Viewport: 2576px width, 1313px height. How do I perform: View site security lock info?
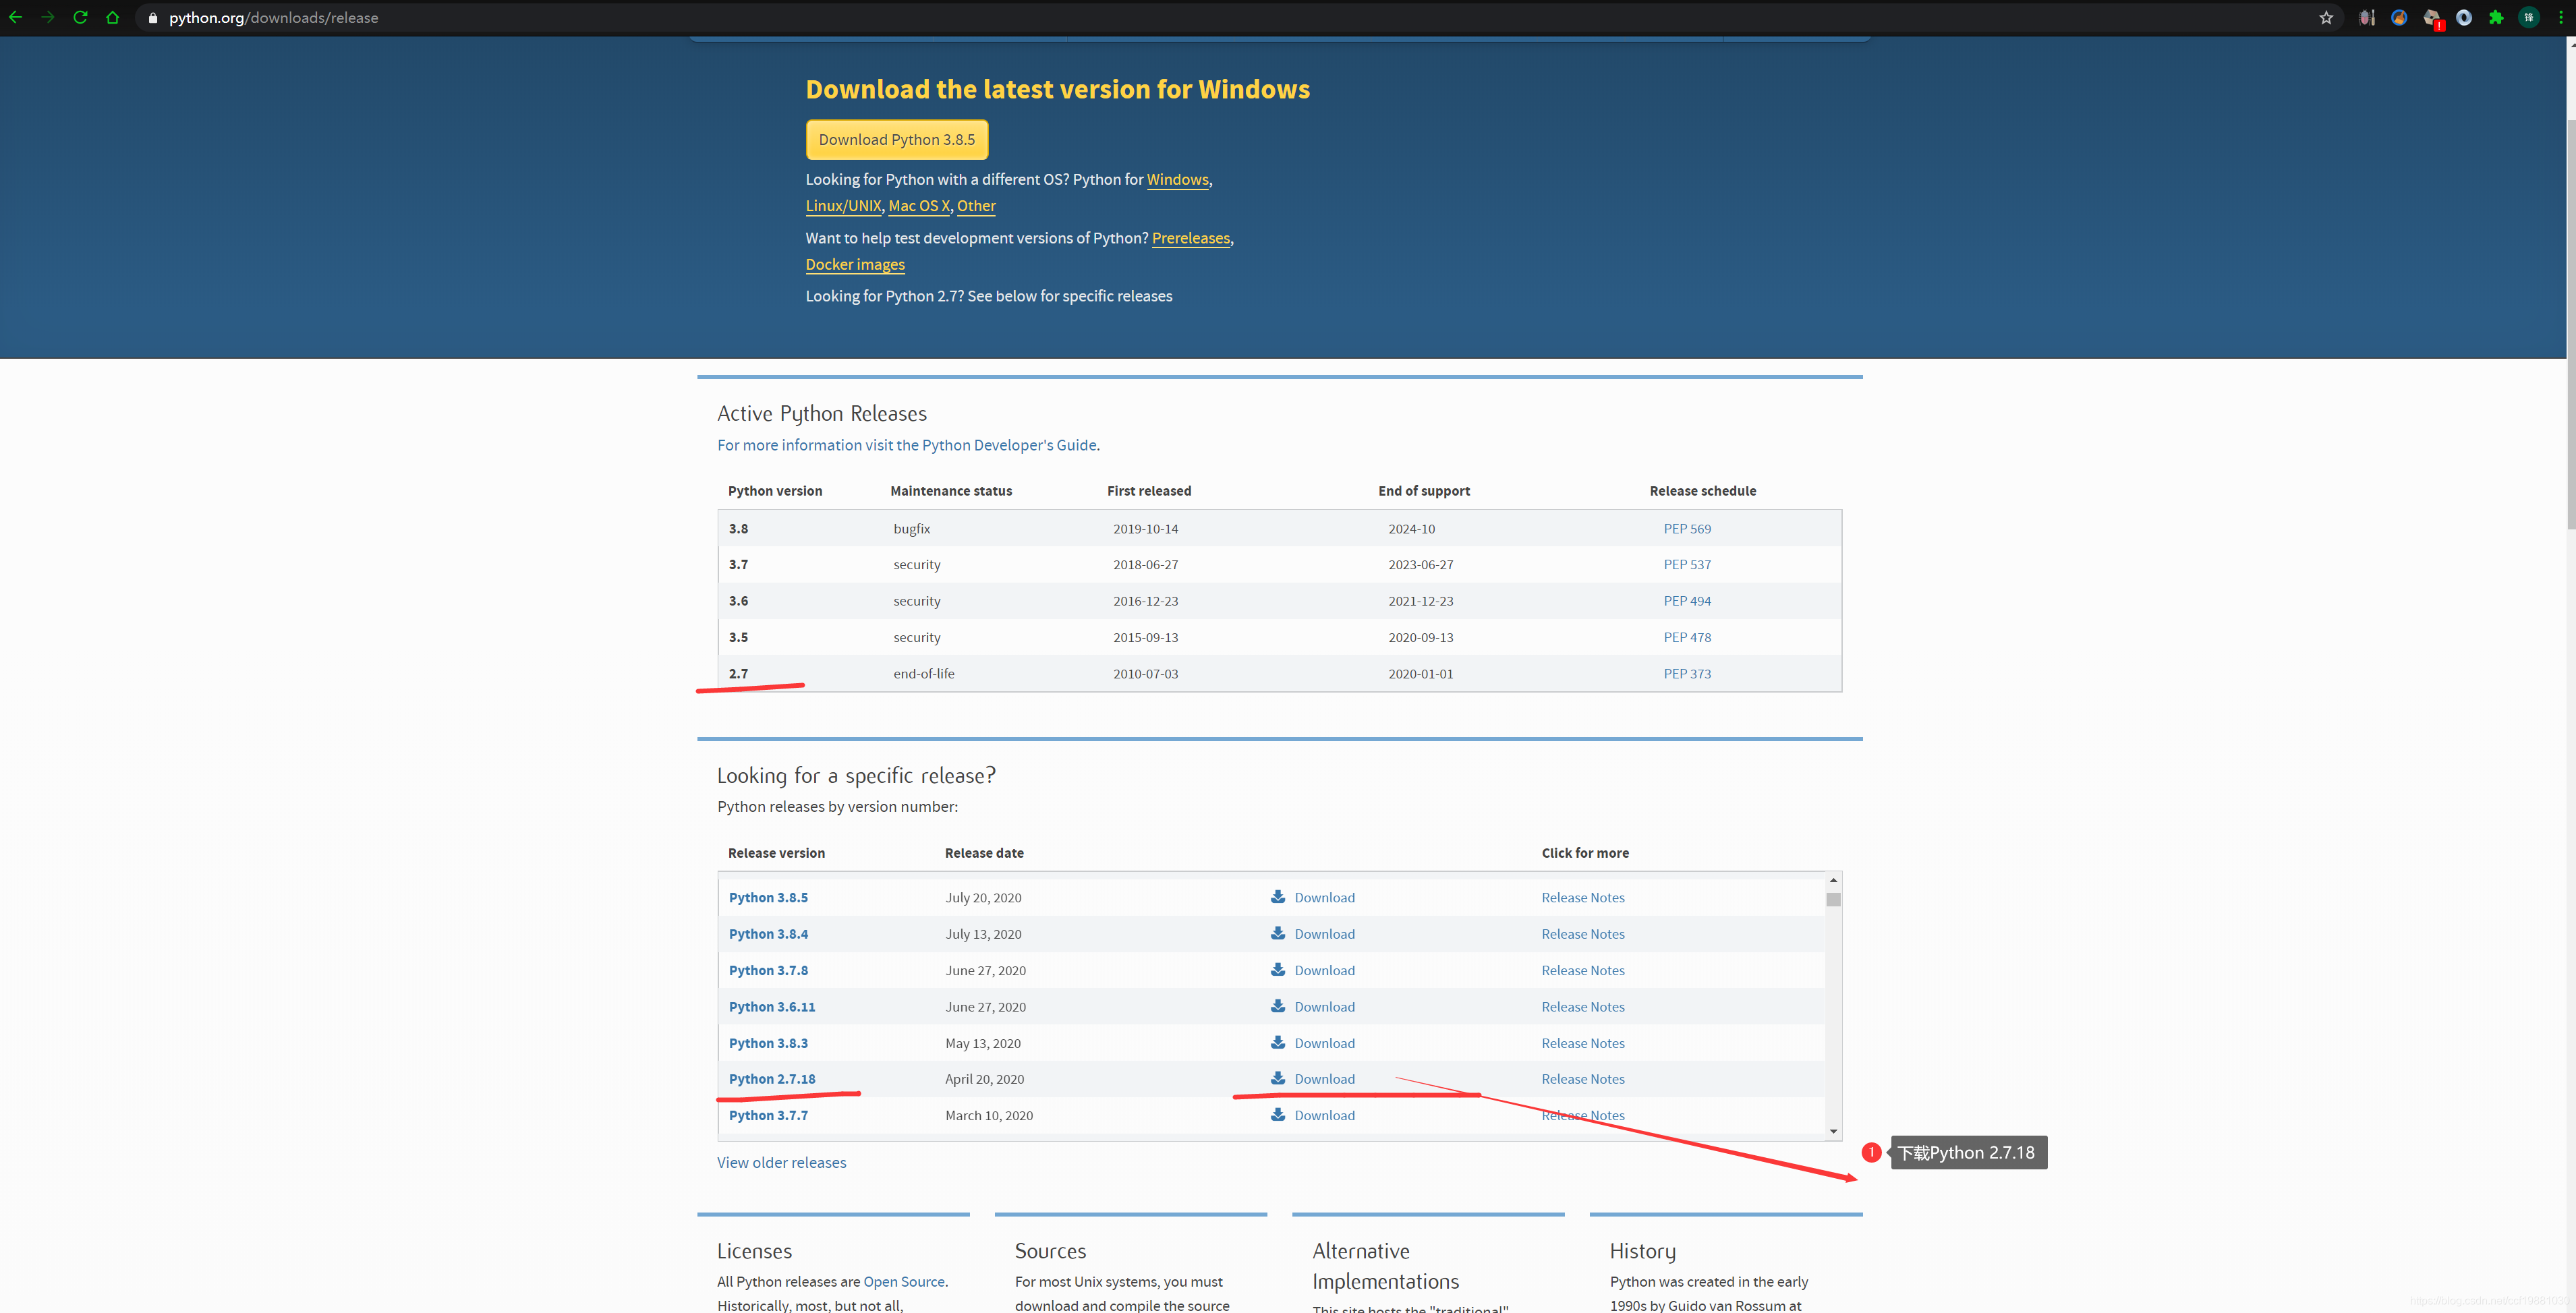[x=153, y=18]
